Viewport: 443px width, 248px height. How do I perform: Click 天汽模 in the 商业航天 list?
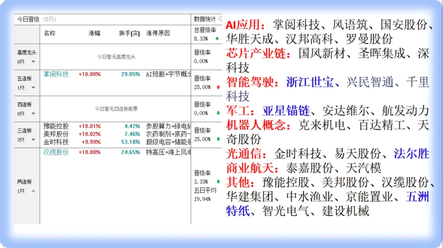[x=363, y=168]
